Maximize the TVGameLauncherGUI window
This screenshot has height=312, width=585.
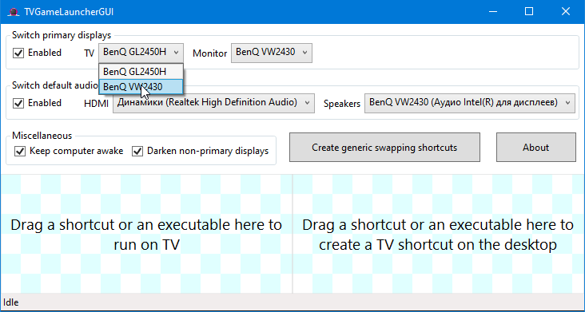529,12
